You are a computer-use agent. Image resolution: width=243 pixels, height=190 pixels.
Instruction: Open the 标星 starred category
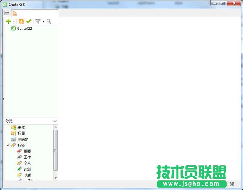tap(21, 133)
